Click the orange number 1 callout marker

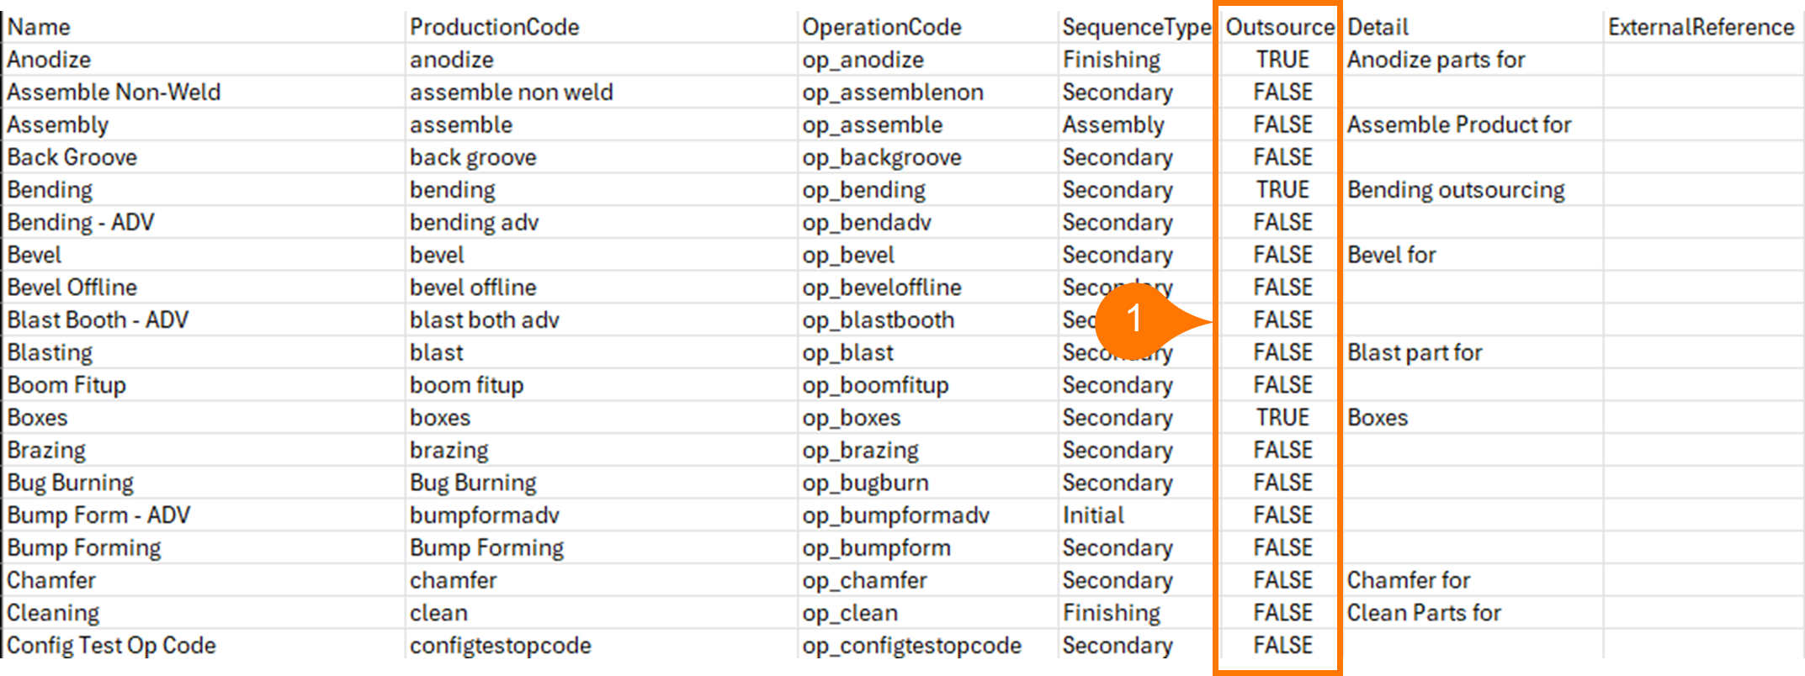(1134, 319)
